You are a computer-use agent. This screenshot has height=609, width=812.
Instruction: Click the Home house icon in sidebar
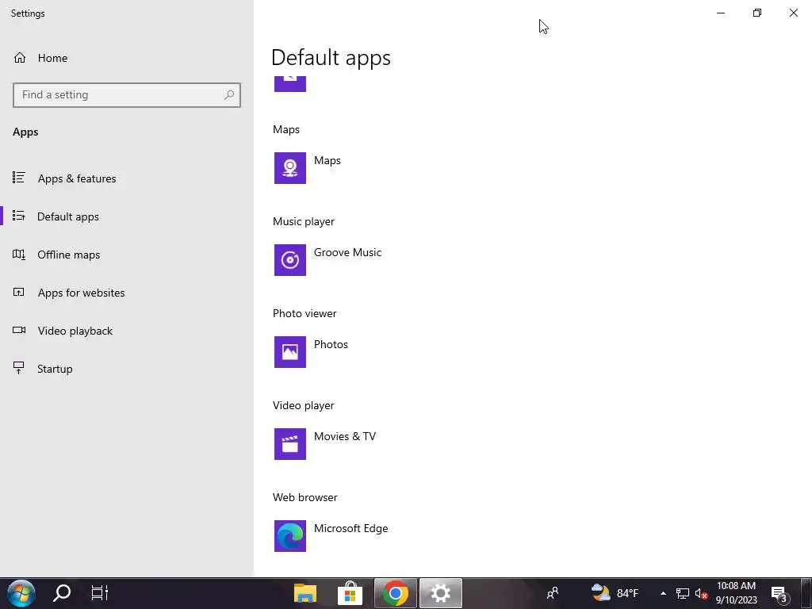pyautogui.click(x=20, y=57)
